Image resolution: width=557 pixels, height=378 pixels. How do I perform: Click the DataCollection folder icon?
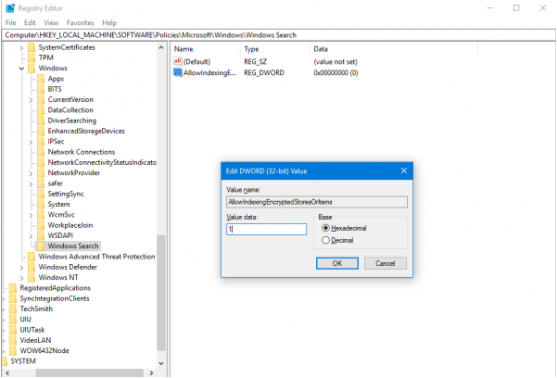click(x=41, y=110)
